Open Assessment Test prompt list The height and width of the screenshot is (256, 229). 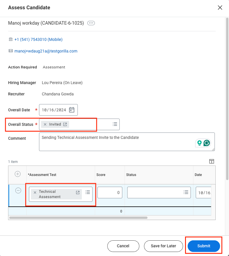point(88,192)
